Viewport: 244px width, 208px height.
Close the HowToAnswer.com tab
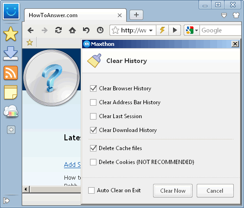(x=120, y=15)
